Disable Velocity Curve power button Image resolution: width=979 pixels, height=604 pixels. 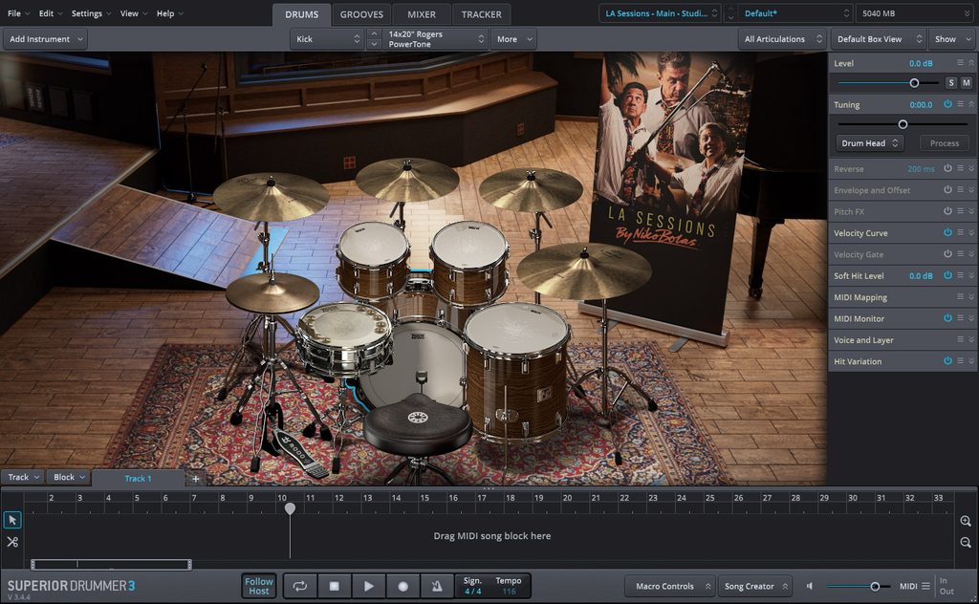tap(947, 232)
